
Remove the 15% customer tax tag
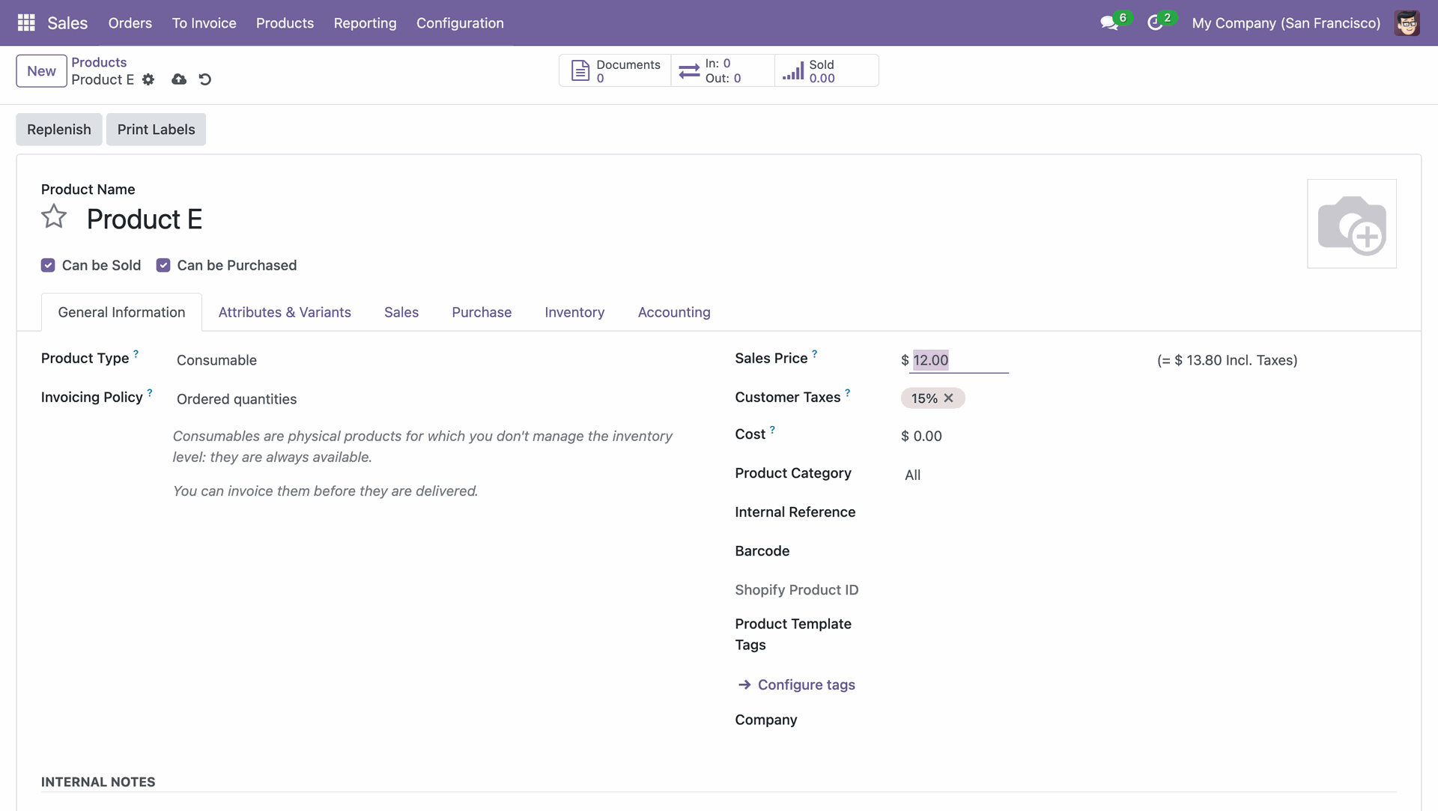click(x=949, y=398)
